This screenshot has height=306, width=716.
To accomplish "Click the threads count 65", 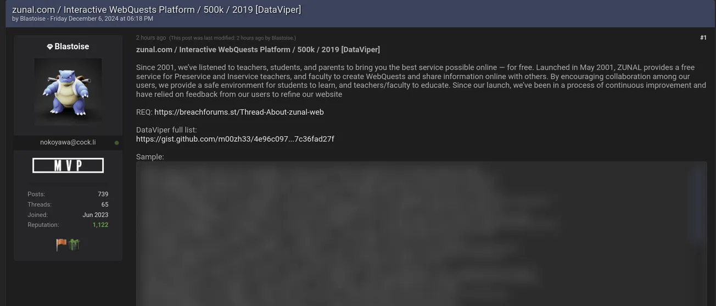I will coord(104,204).
